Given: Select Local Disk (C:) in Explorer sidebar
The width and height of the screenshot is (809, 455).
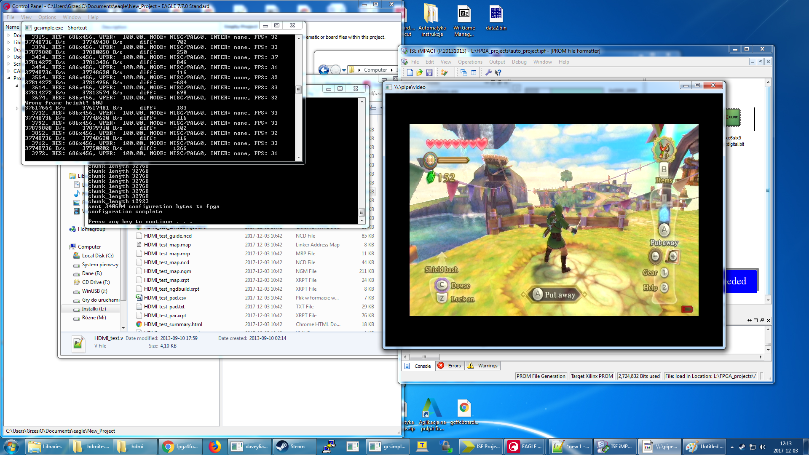Looking at the screenshot, I should point(94,256).
